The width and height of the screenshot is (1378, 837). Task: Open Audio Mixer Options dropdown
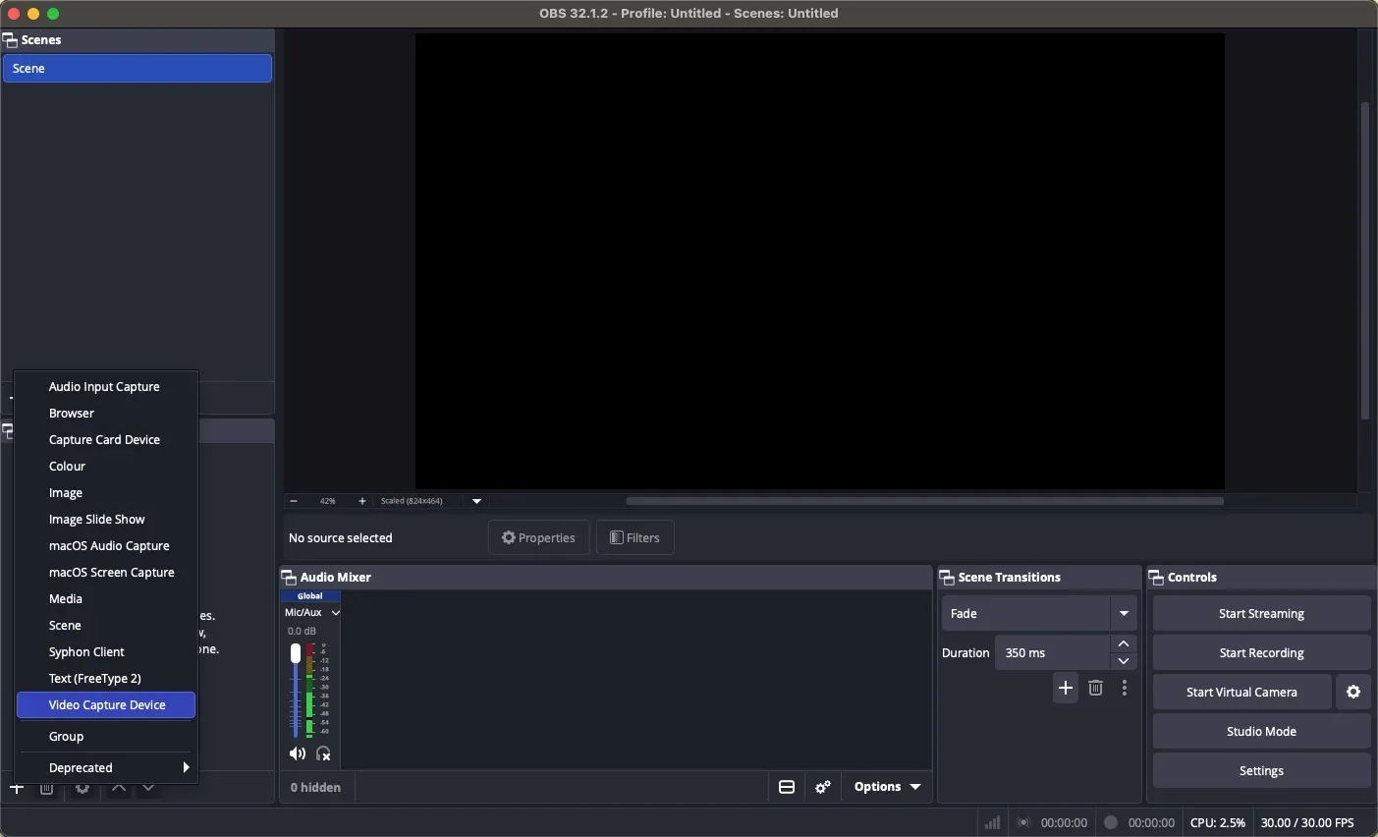click(890, 787)
